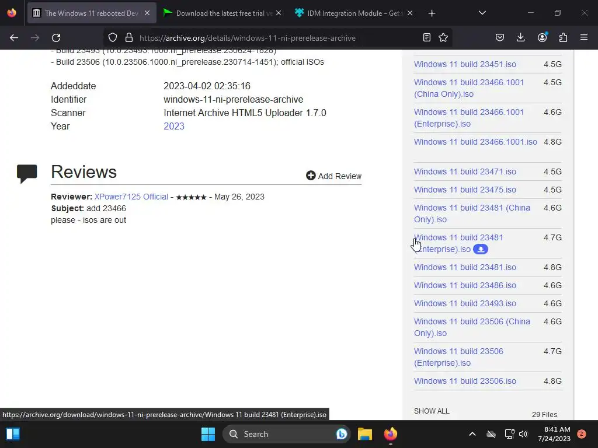Download Windows 11 build 23506 (Enterprise).iso
The image size is (598, 448).
[458, 357]
